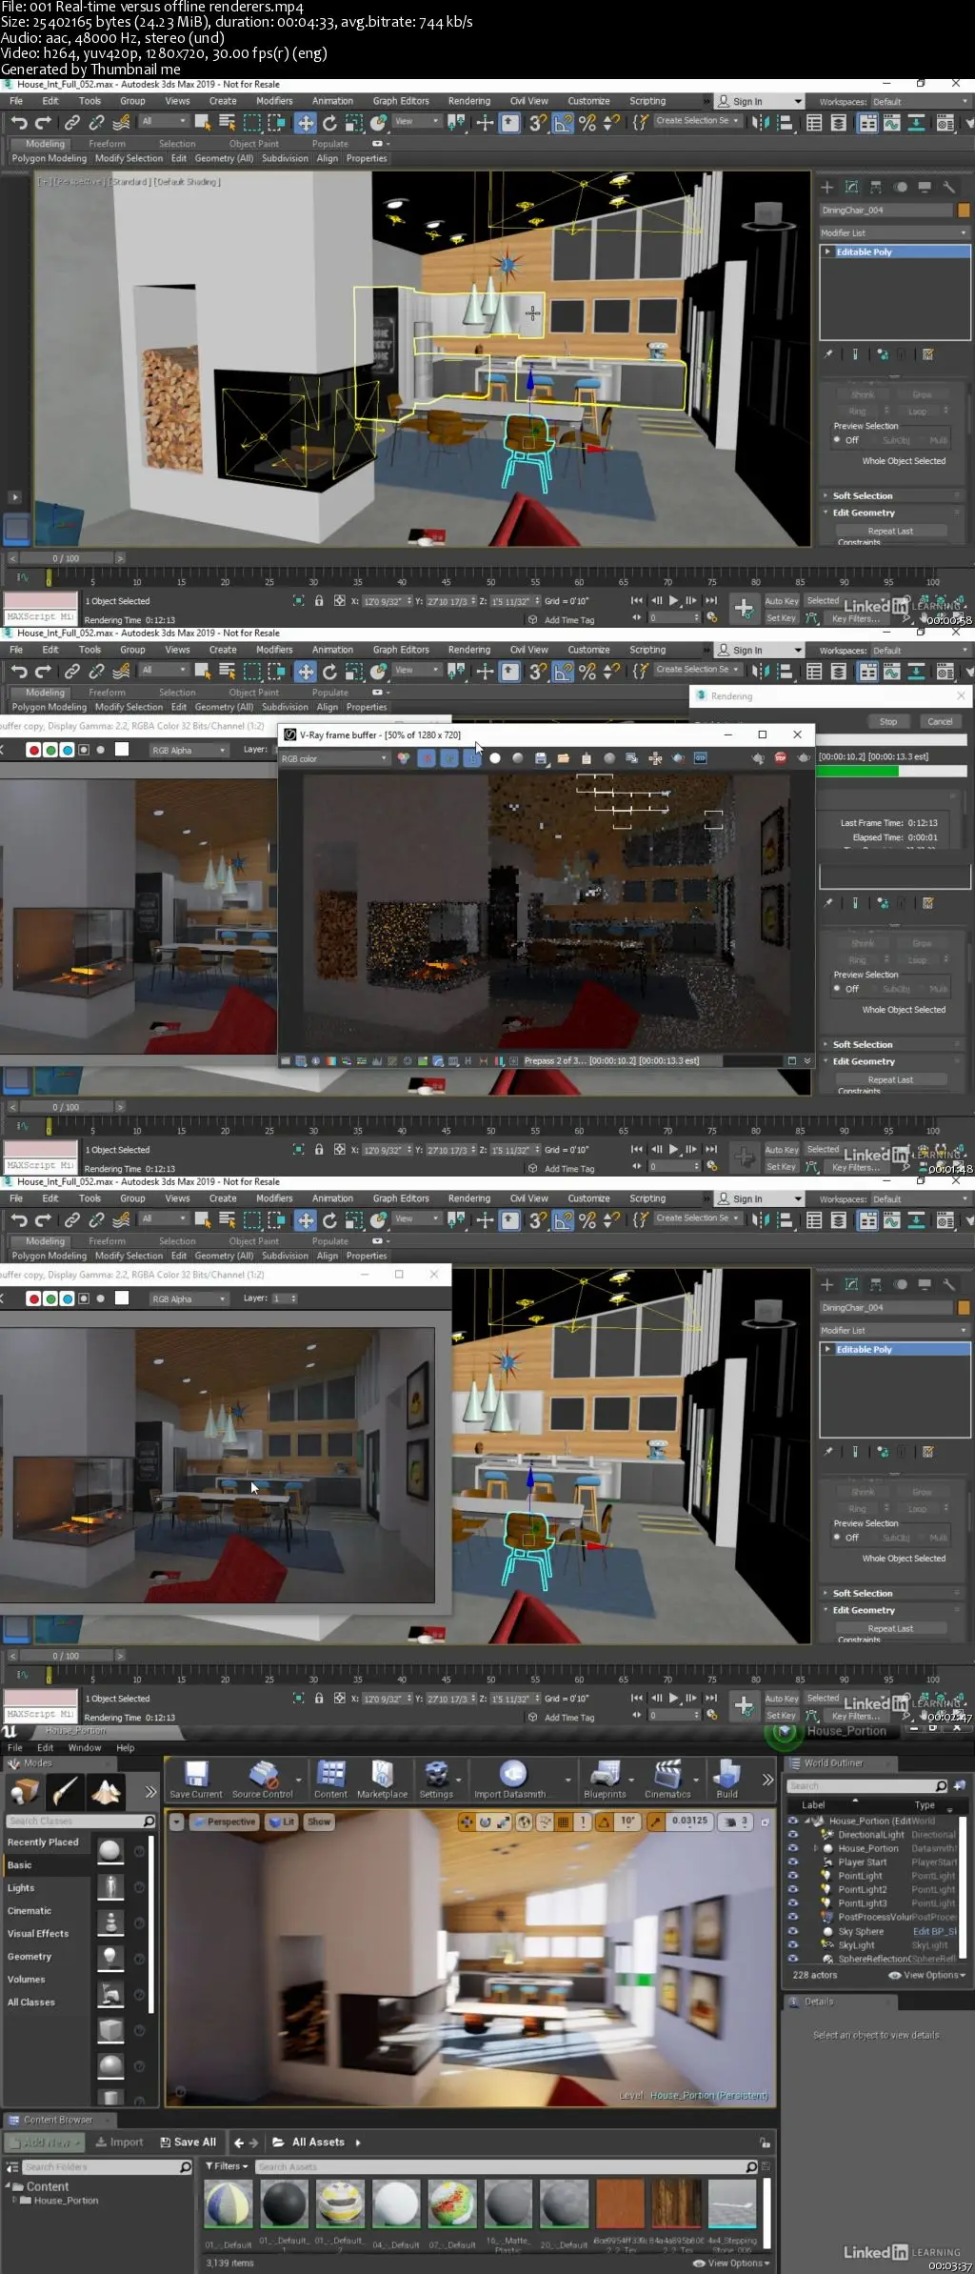
Task: Toggle visibility eye of DirectionalLight
Action: point(792,1834)
